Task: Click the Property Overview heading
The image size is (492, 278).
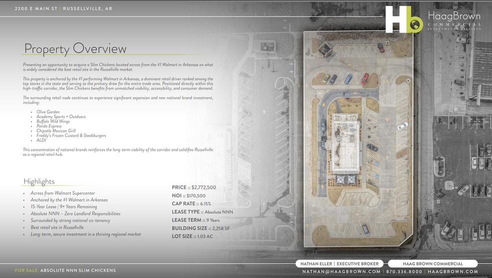Action: click(75, 48)
